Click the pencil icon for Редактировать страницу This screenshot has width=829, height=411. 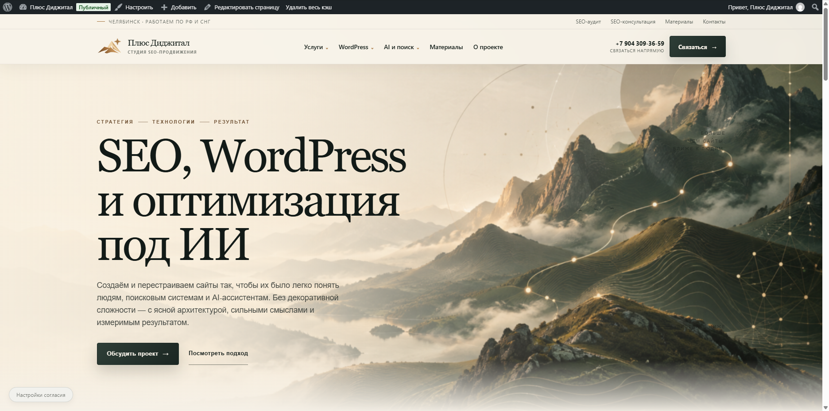click(x=207, y=7)
